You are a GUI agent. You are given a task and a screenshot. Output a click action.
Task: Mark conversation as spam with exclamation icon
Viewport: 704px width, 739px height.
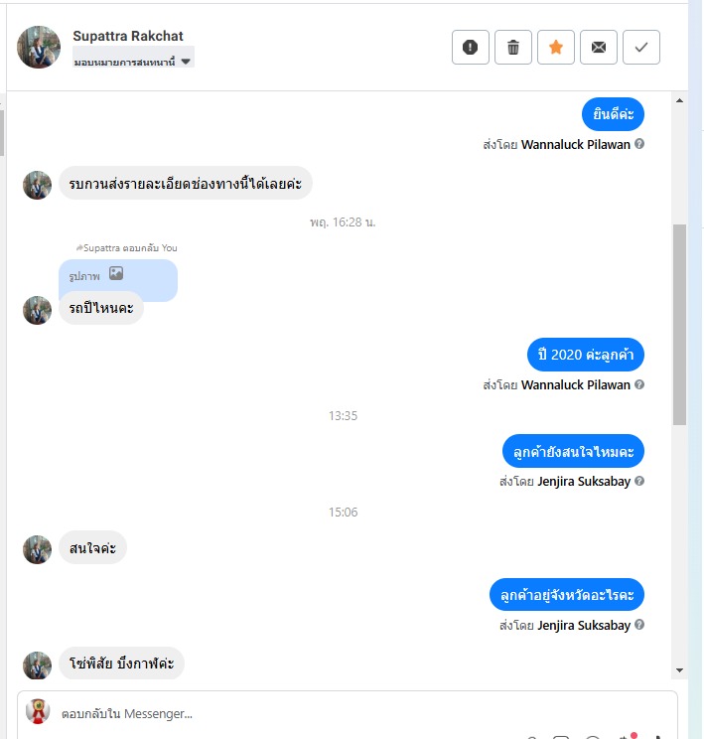[471, 47]
